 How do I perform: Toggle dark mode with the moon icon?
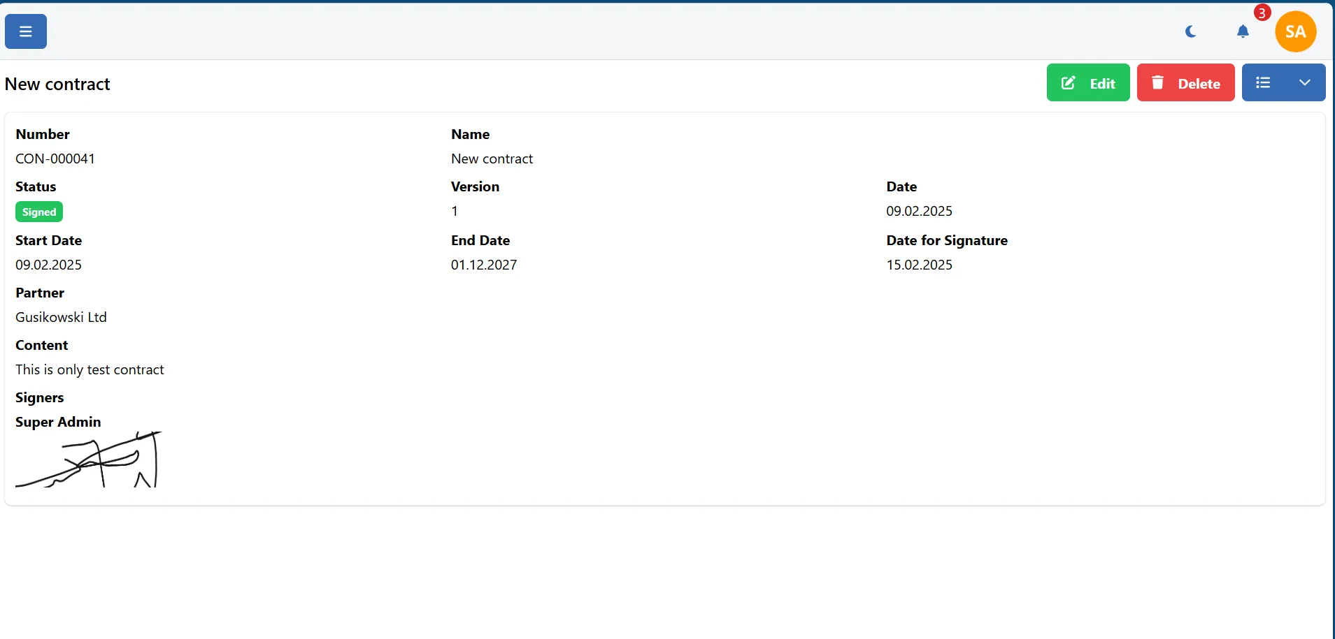pyautogui.click(x=1191, y=31)
